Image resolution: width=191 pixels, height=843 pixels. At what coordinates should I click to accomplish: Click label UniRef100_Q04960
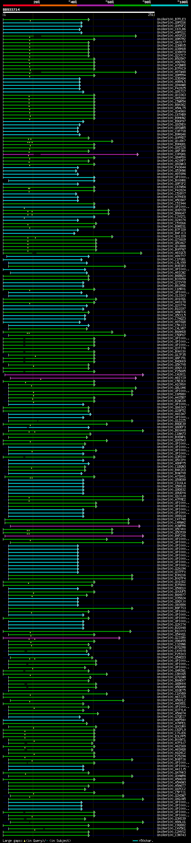click(x=171, y=112)
